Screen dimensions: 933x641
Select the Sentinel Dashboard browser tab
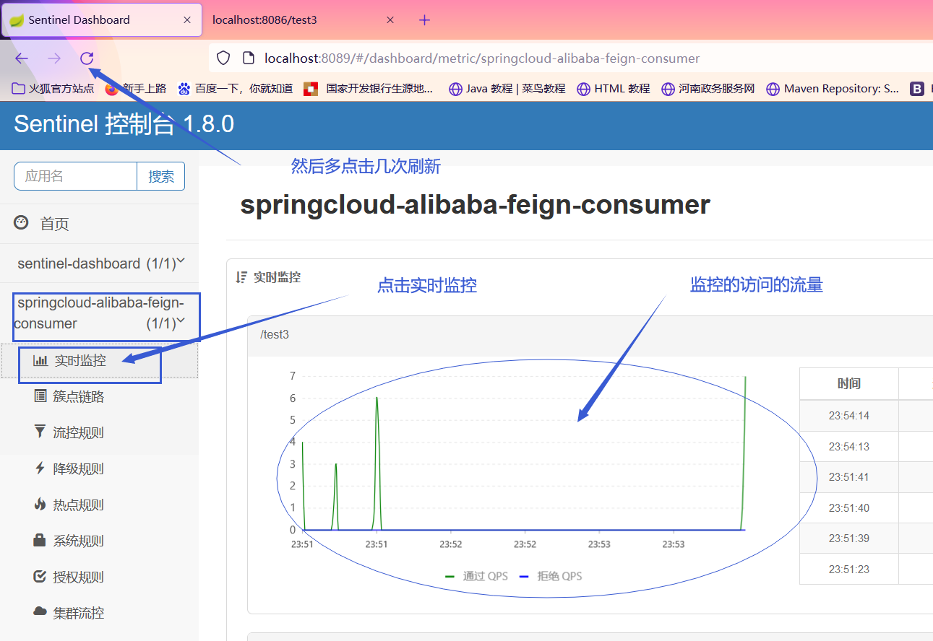click(79, 19)
